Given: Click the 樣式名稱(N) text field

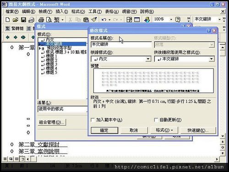Looking at the screenshot, I should click(121, 44).
